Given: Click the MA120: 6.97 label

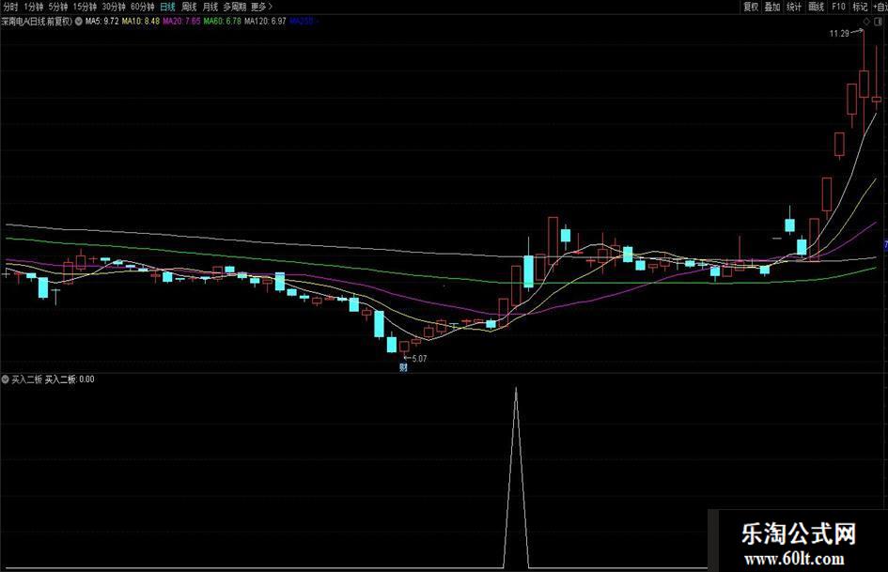Looking at the screenshot, I should [x=266, y=22].
